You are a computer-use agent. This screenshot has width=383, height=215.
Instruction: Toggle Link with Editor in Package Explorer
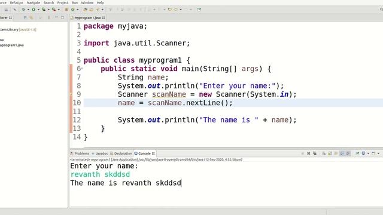[x=31, y=17]
